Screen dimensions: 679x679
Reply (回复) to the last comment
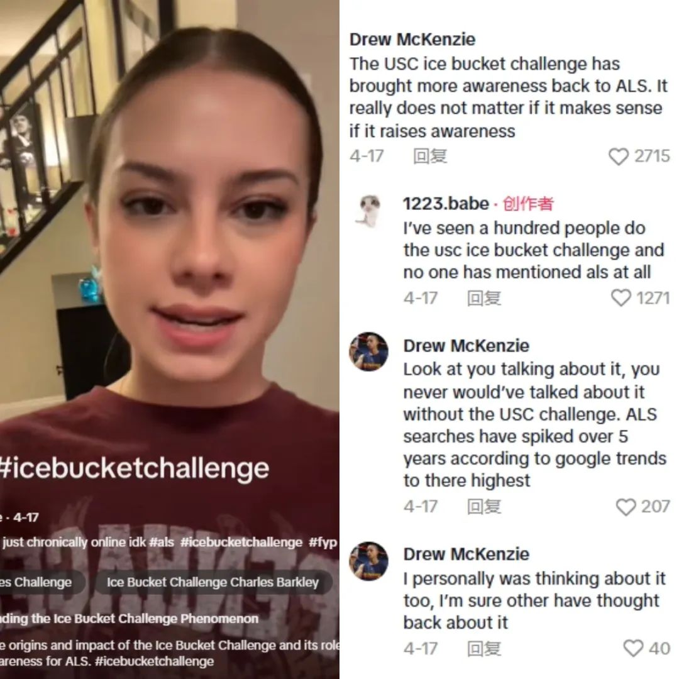click(x=484, y=649)
